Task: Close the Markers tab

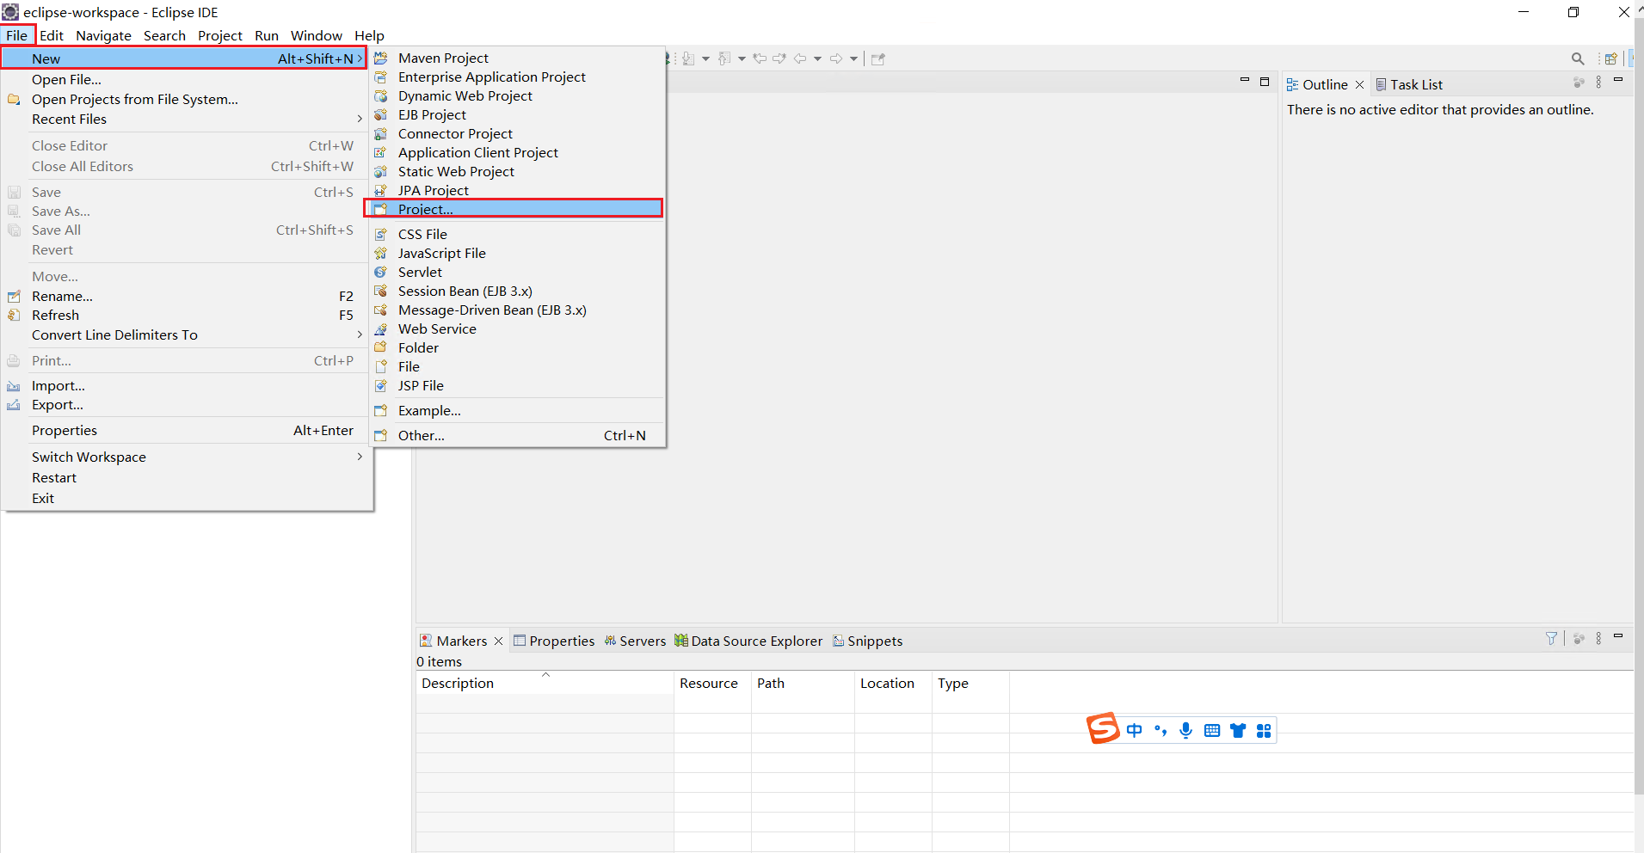Action: (498, 641)
